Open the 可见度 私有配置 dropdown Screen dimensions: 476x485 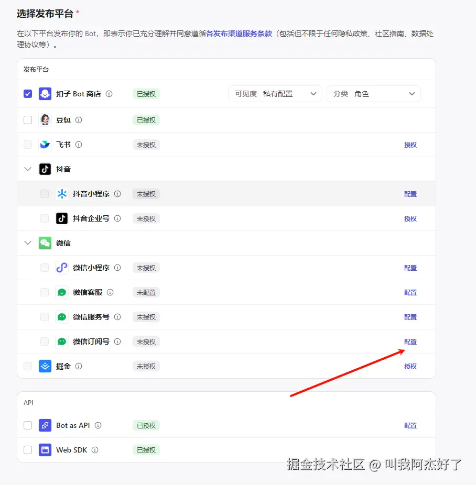(x=275, y=94)
